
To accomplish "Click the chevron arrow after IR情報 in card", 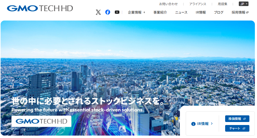I will click(x=212, y=124).
